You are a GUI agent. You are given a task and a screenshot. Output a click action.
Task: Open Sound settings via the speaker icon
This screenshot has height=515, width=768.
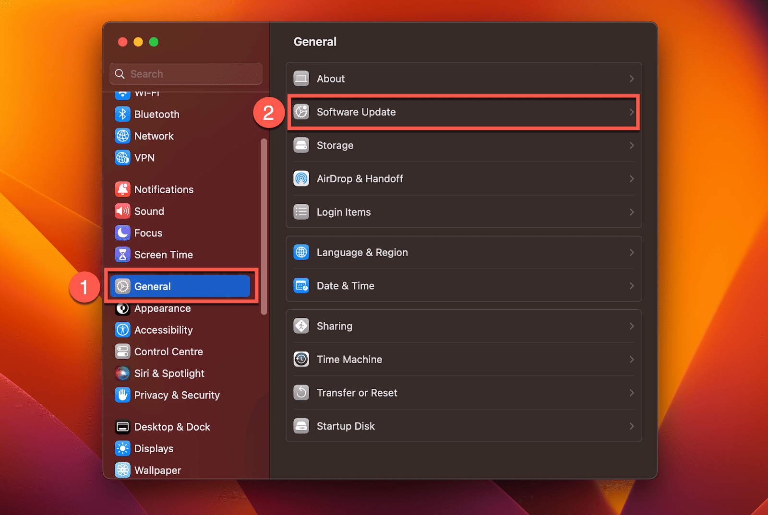coord(123,211)
